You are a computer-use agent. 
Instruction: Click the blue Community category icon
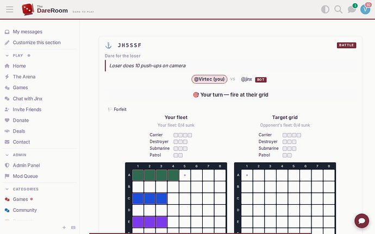(x=7, y=210)
